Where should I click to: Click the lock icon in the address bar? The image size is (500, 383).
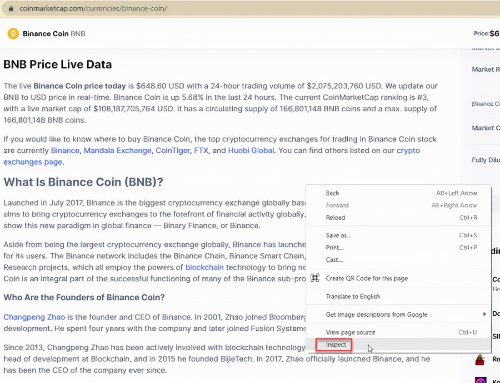pyautogui.click(x=11, y=9)
